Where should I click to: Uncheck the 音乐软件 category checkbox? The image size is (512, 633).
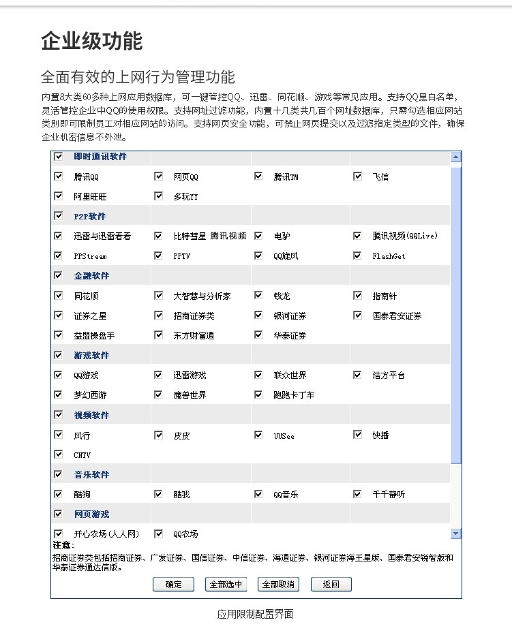point(59,474)
